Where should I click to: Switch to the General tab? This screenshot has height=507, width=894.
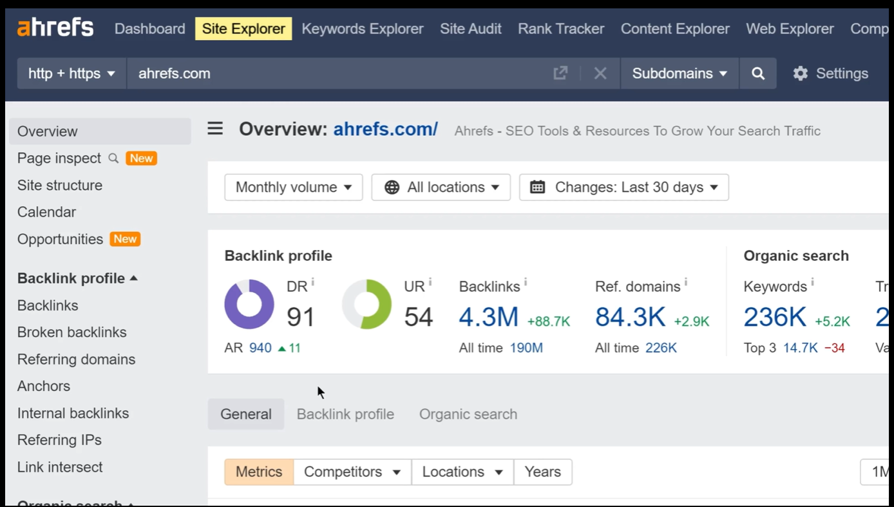pos(246,414)
